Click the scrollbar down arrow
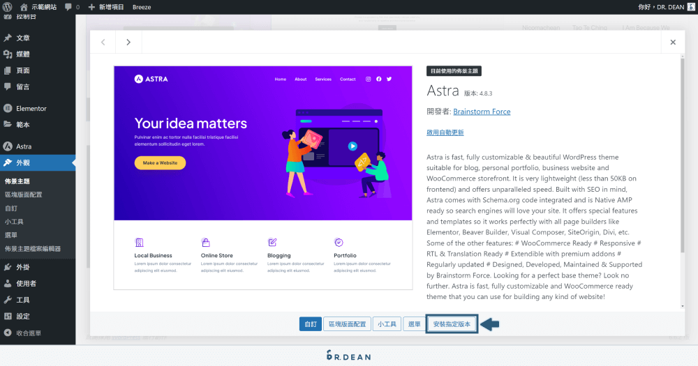698x366 pixels. 683,306
